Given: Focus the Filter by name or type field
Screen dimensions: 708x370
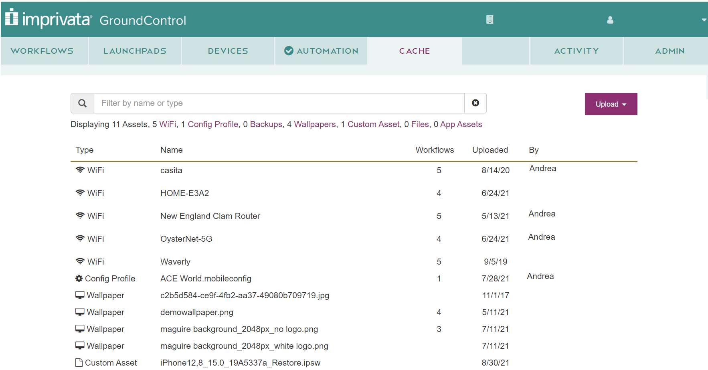Looking at the screenshot, I should (279, 103).
